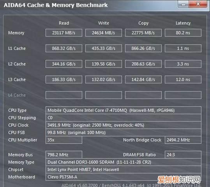
Task: Click the Memory Latency value 80.2 ns
Action: click(x=183, y=33)
